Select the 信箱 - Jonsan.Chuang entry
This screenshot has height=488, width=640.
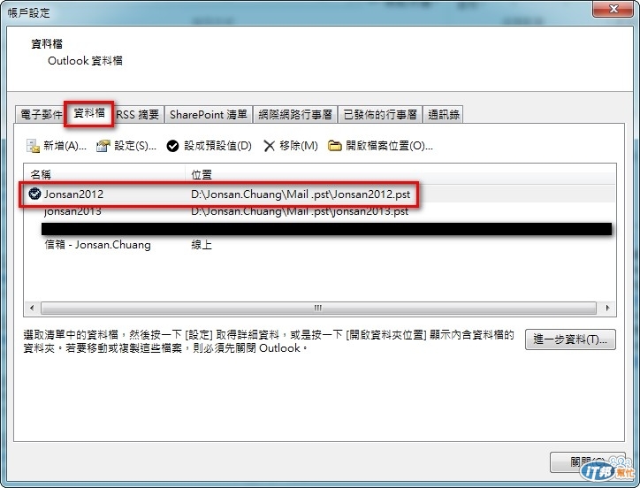tap(320, 245)
